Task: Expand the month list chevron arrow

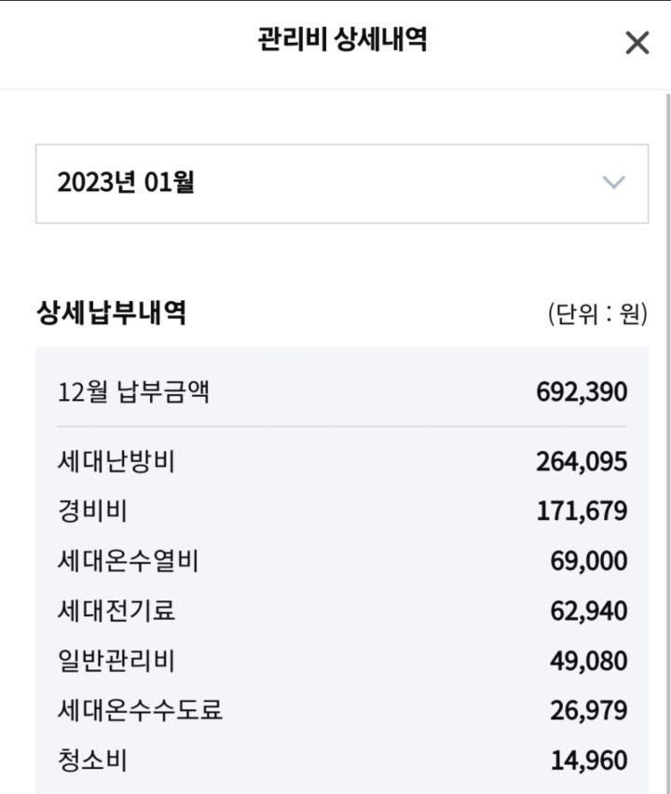Action: click(x=613, y=183)
